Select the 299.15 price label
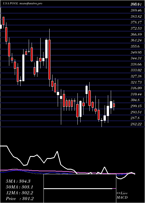 [136, 106]
